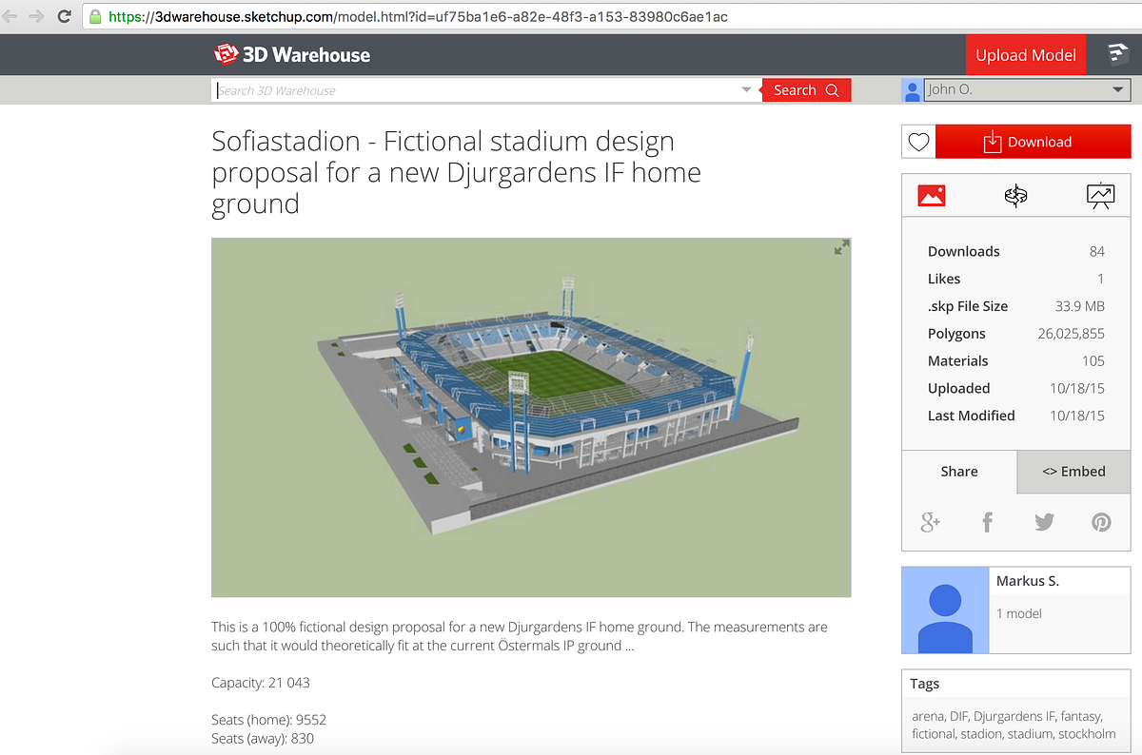Open Markus S. profile link
1142x755 pixels.
(x=1028, y=581)
